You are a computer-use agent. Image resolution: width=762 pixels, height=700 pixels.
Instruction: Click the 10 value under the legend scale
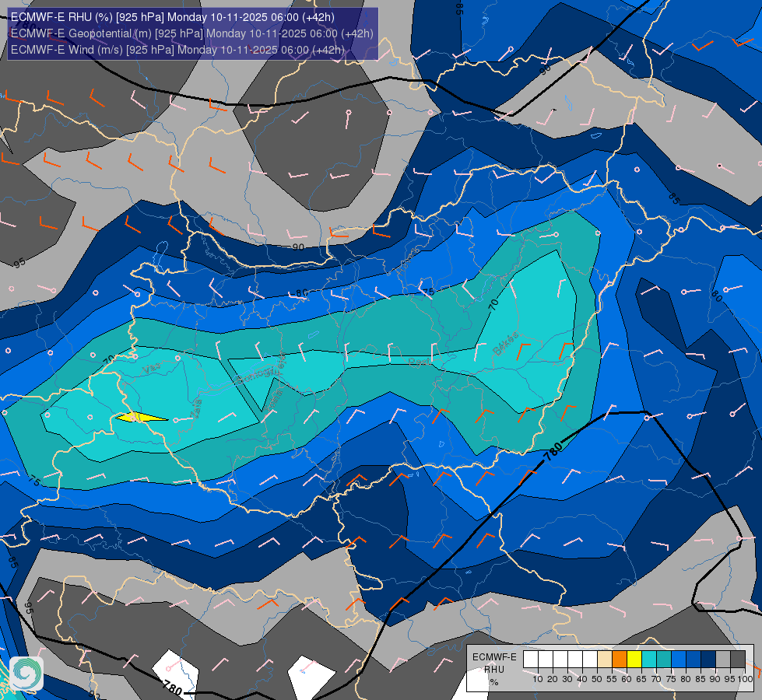tap(538, 679)
